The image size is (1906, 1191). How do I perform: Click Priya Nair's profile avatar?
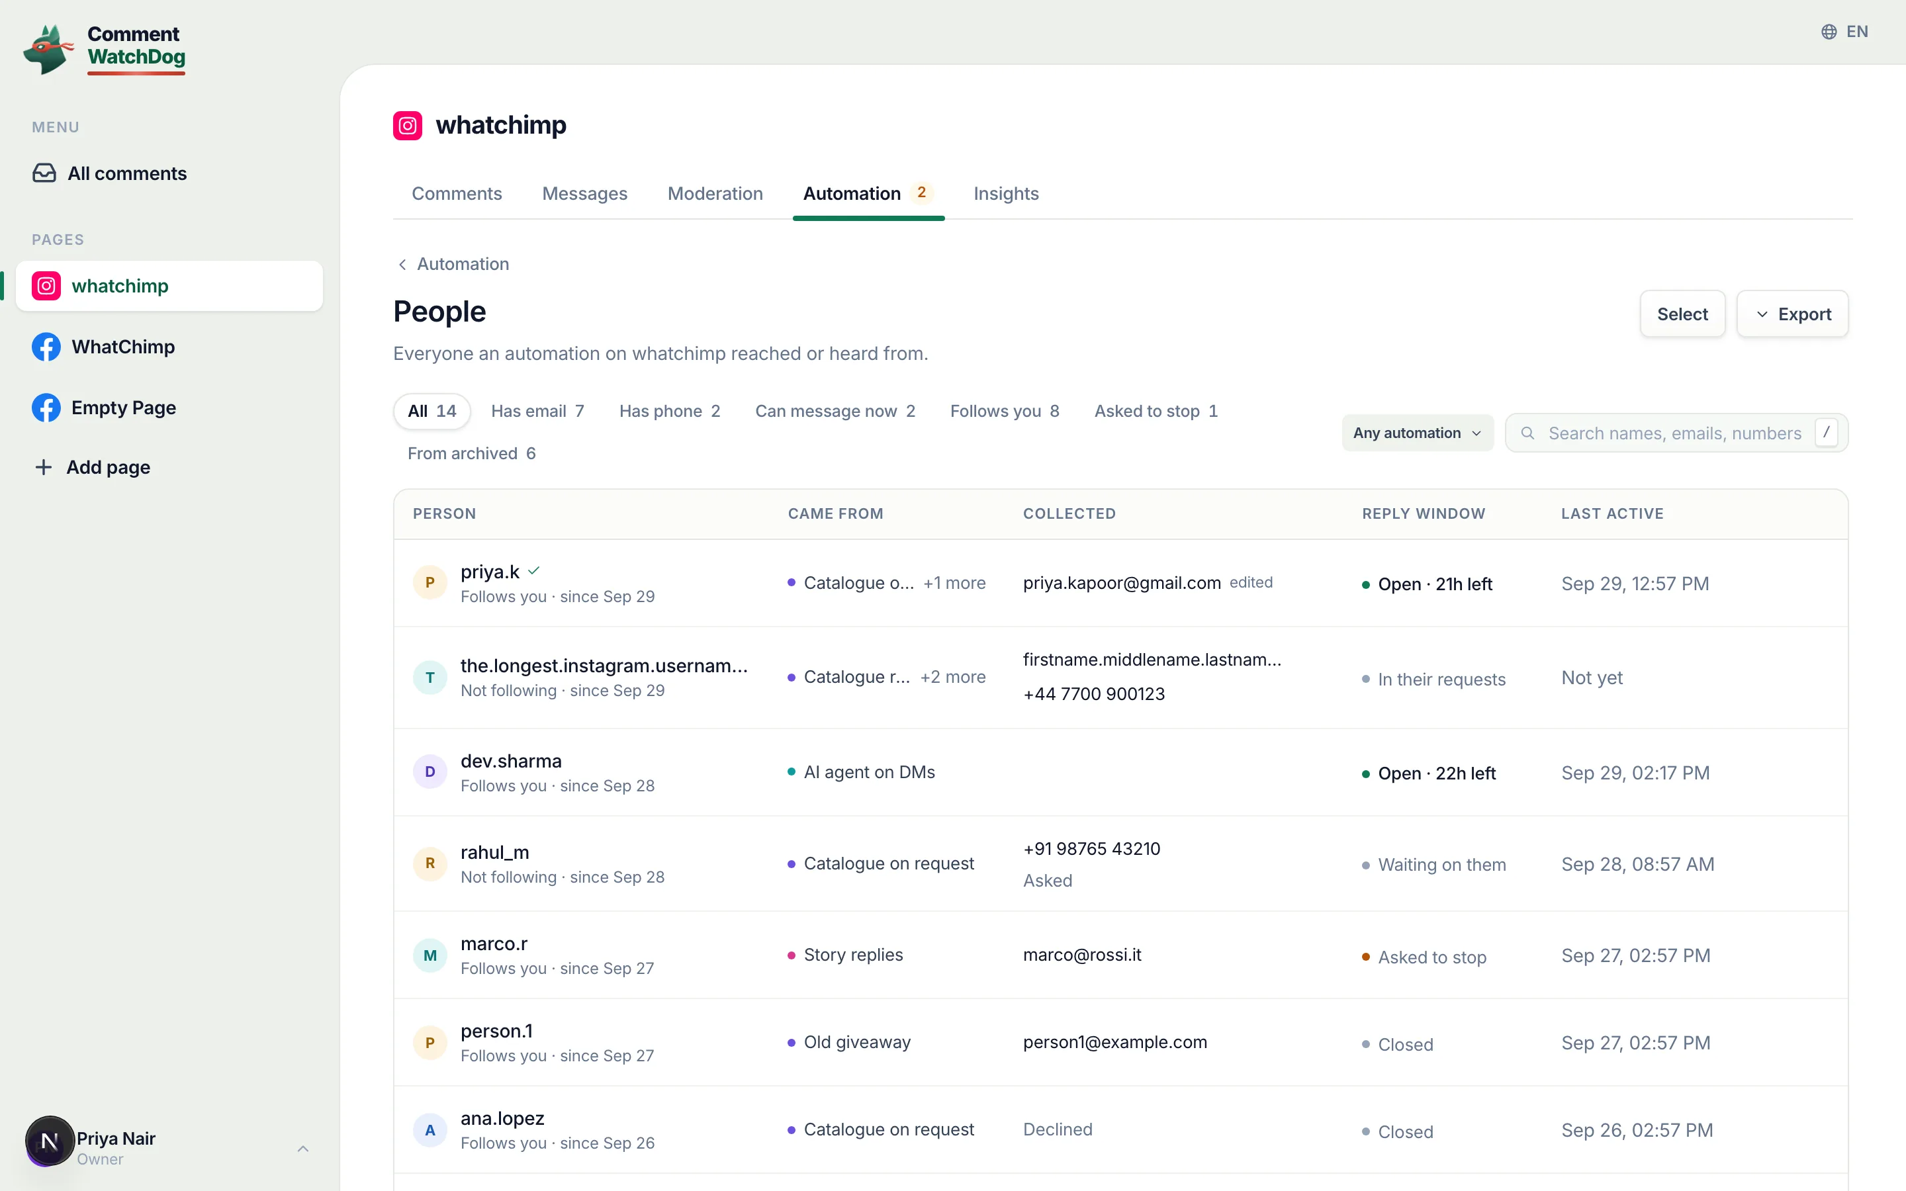[50, 1141]
